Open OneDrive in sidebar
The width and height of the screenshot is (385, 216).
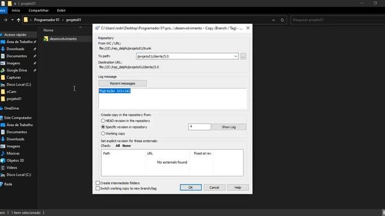click(x=11, y=108)
